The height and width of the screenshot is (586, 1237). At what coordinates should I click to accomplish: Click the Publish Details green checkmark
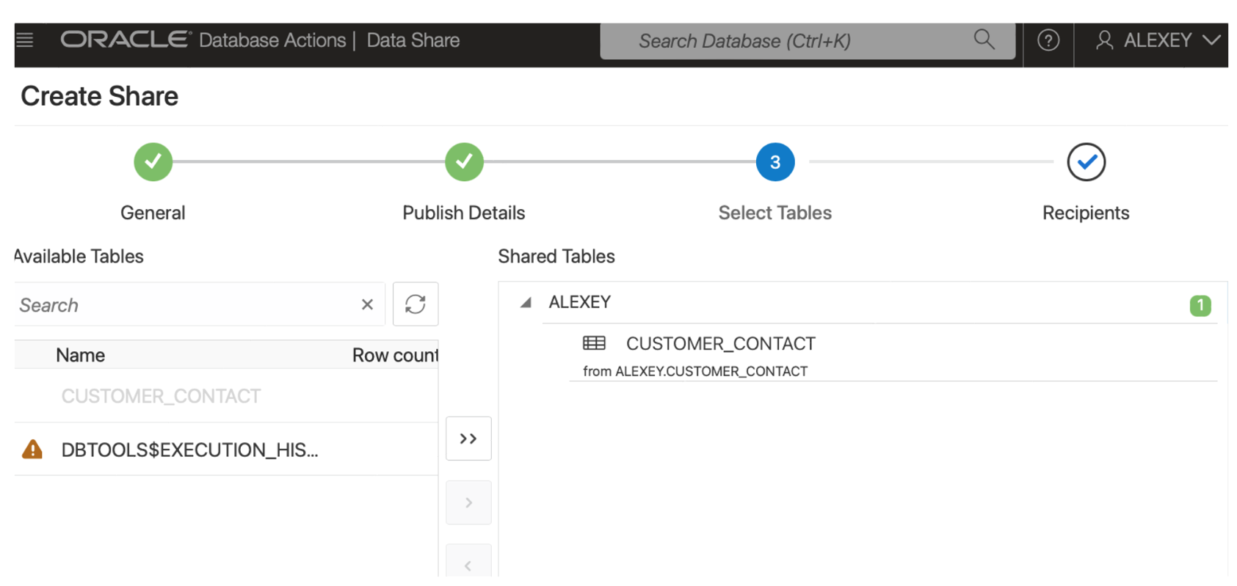(x=463, y=161)
